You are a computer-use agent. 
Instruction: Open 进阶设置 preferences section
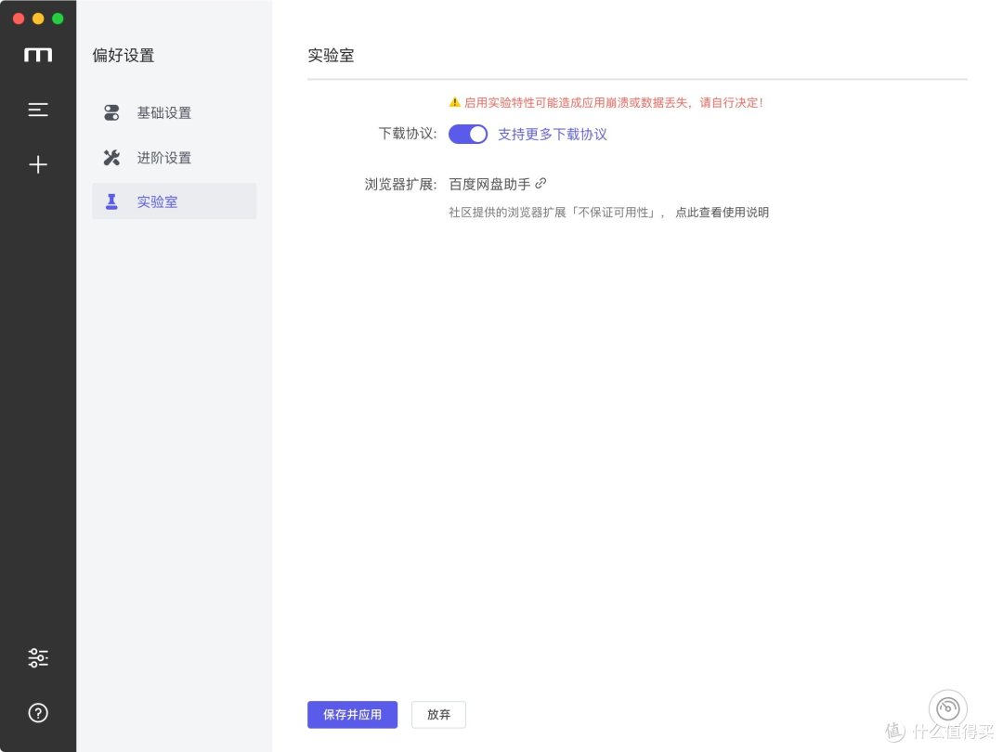pos(174,157)
